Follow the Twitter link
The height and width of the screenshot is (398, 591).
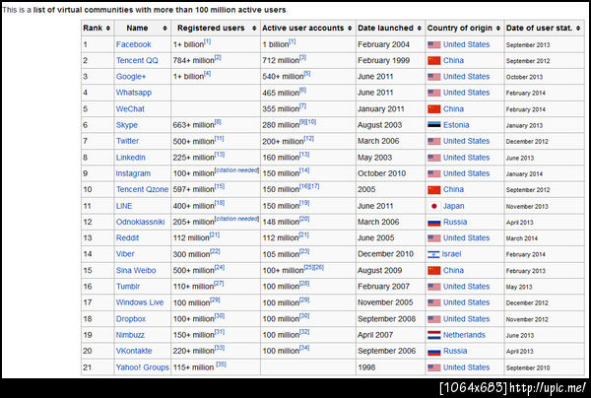click(127, 141)
